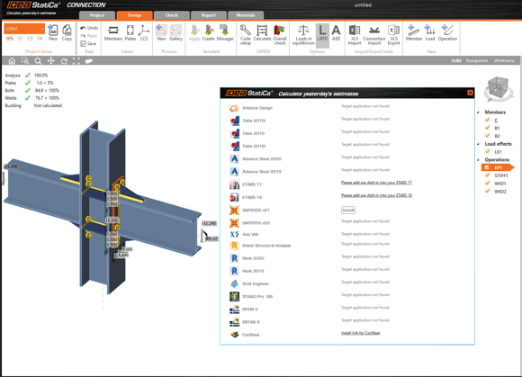
Task: Switch to the Design tab
Action: [x=134, y=15]
